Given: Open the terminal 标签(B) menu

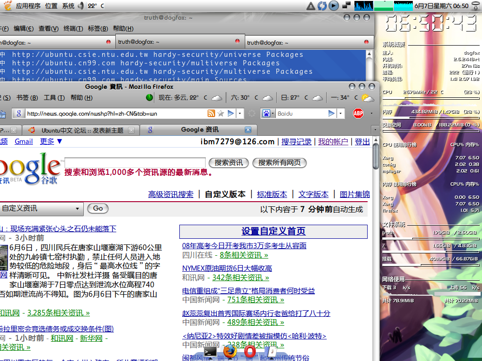Looking at the screenshot, I should (98, 29).
